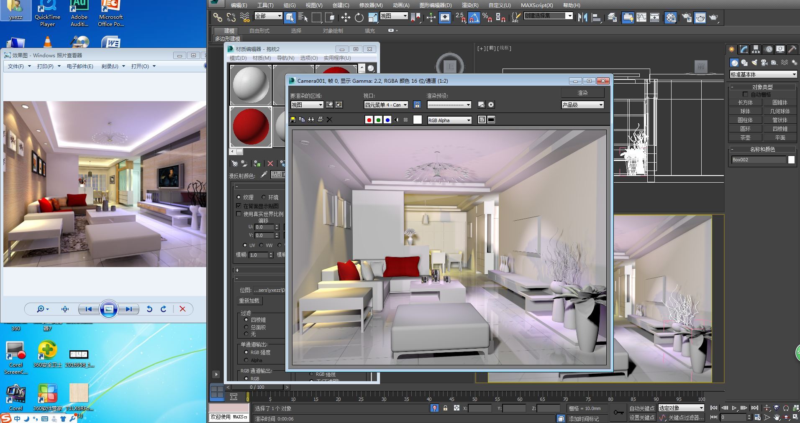Click the 渲染 render button
The width and height of the screenshot is (800, 423).
[582, 93]
